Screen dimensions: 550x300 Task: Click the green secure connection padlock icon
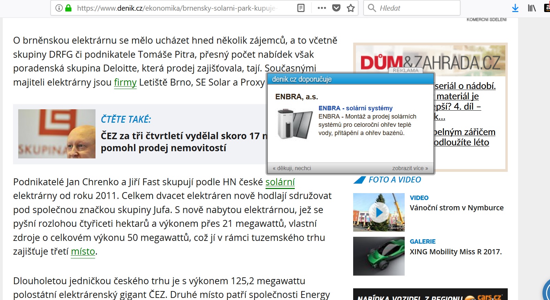click(x=68, y=8)
